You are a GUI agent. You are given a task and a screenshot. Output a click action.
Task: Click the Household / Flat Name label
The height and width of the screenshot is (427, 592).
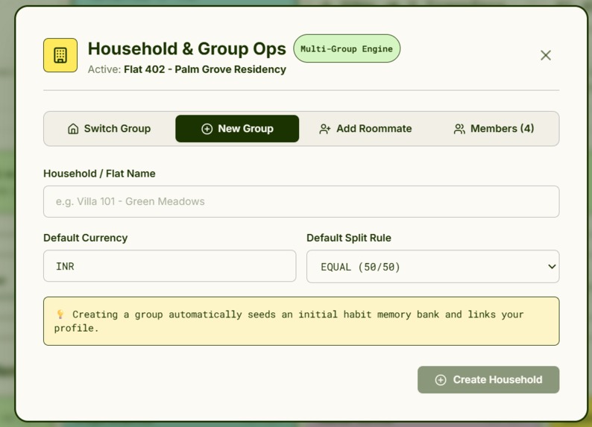tap(99, 174)
